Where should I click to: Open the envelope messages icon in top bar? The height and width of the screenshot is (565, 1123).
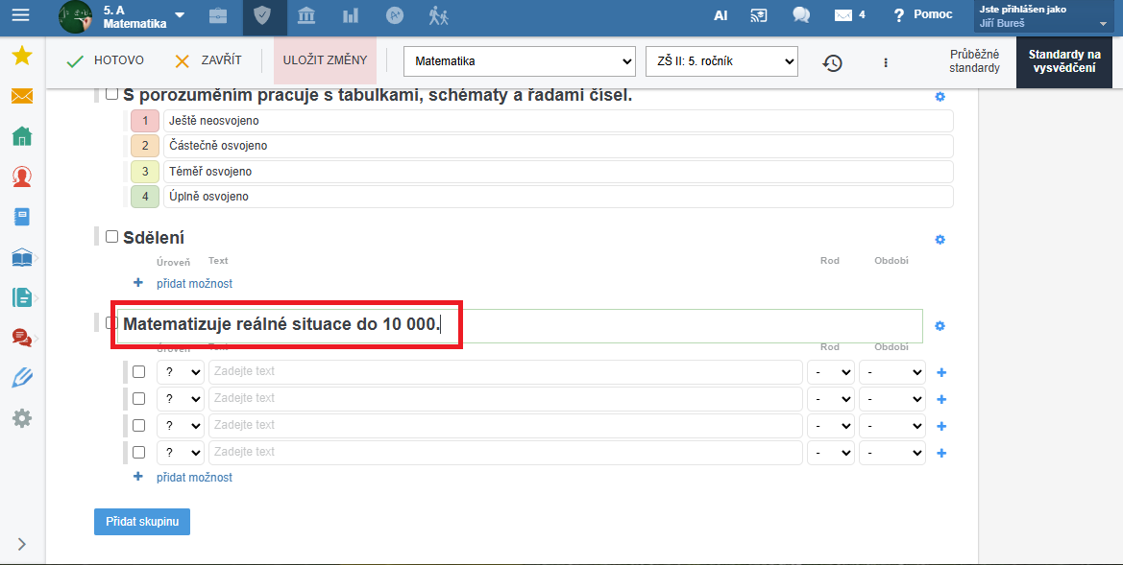pos(843,14)
